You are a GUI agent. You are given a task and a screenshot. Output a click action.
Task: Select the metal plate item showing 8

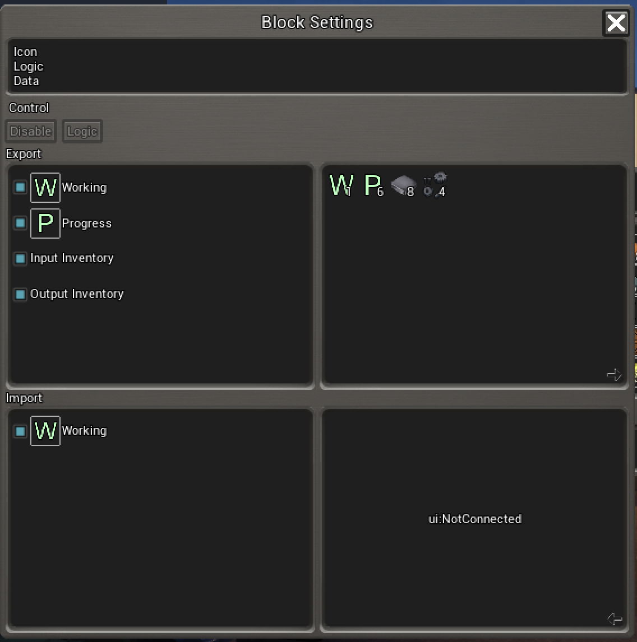402,186
